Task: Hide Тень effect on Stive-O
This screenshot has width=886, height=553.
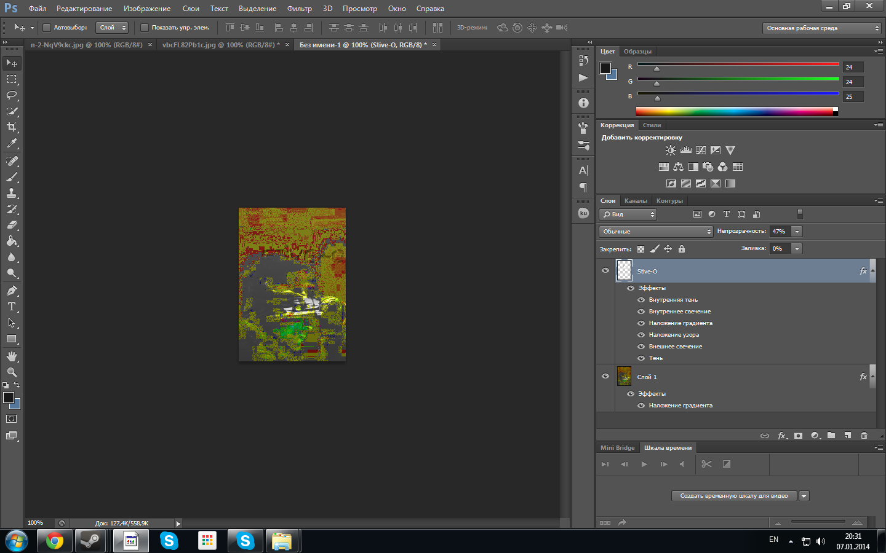Action: coord(641,358)
